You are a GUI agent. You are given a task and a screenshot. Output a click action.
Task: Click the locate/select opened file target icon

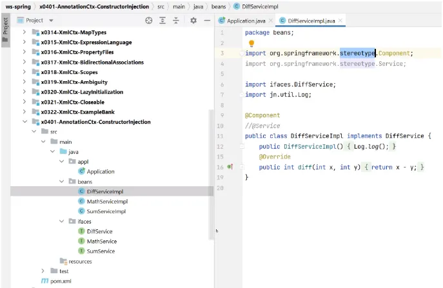point(149,21)
